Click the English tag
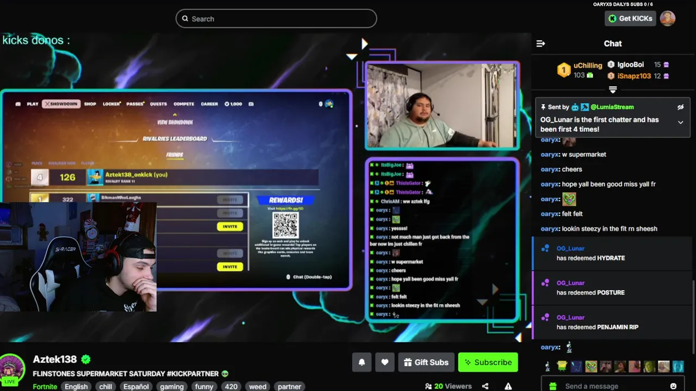Image resolution: width=696 pixels, height=391 pixels. (76, 386)
